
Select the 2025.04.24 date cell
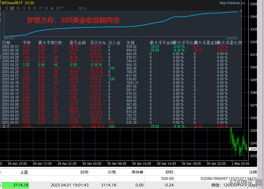click(10, 65)
